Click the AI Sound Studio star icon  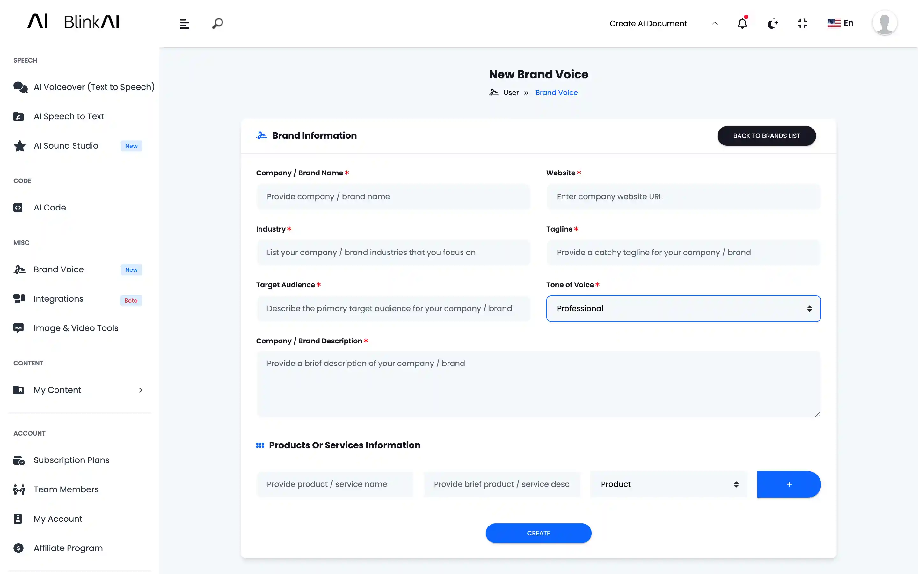(x=19, y=146)
